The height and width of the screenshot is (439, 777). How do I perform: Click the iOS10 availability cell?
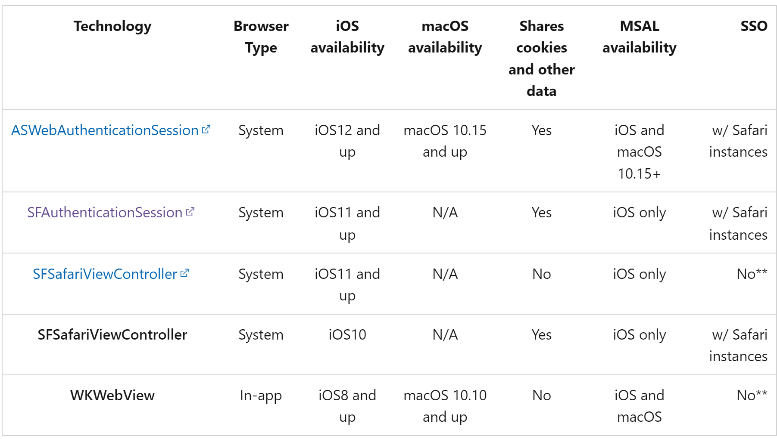pyautogui.click(x=347, y=334)
